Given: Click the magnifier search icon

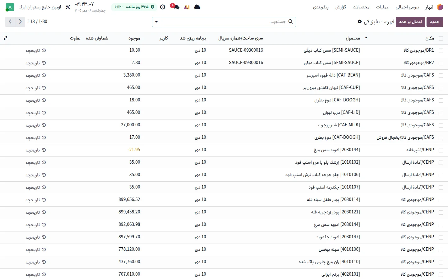Looking at the screenshot, I should point(291,22).
